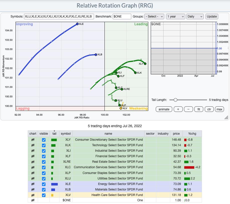The height and width of the screenshot is (204, 230).
Task: Click the chart column header
Action: click(33, 134)
